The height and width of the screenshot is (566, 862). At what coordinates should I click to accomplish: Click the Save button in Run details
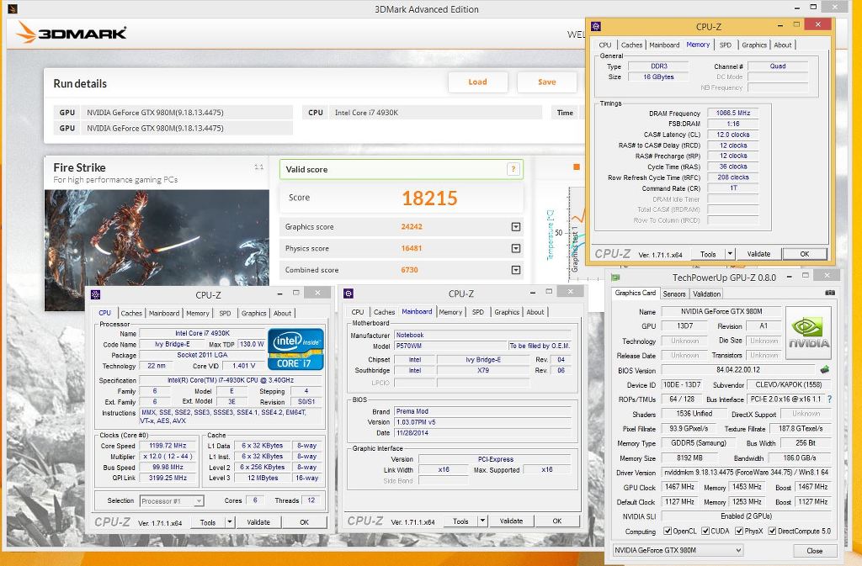pos(546,82)
